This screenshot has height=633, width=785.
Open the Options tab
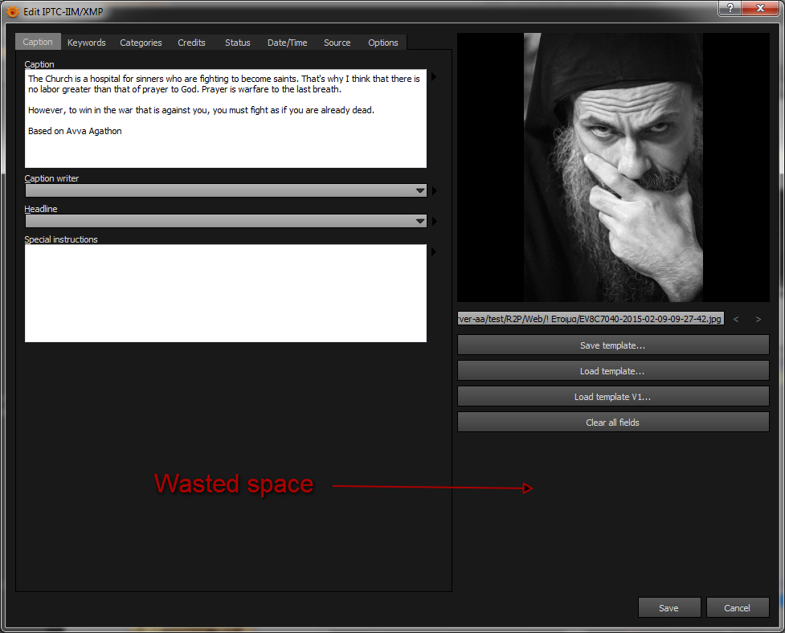click(x=383, y=43)
